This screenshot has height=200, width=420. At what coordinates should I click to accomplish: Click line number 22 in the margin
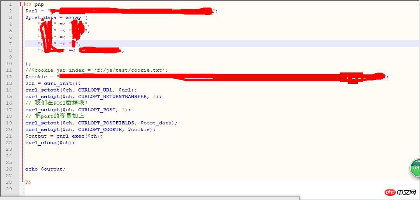9,143
